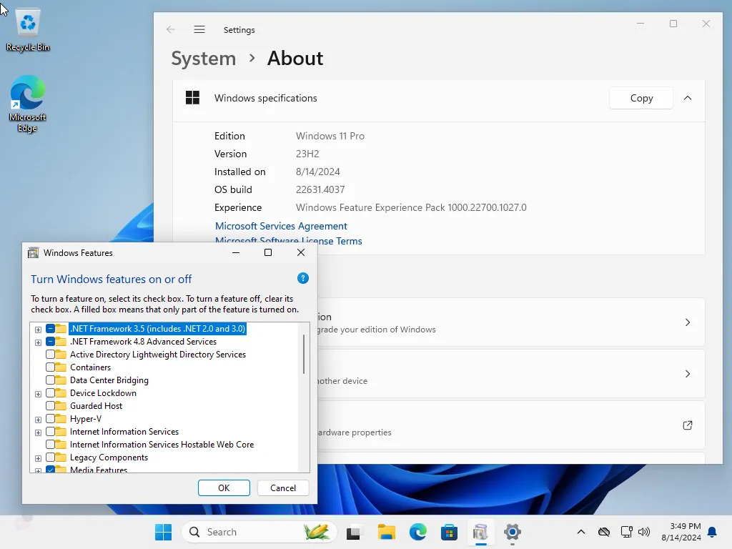The image size is (732, 549).
Task: Open the upgrade your edition of Windows row
Action: (510, 322)
